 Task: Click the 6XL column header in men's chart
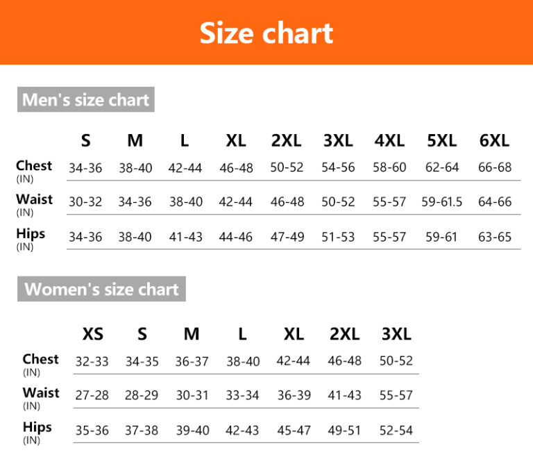point(494,140)
